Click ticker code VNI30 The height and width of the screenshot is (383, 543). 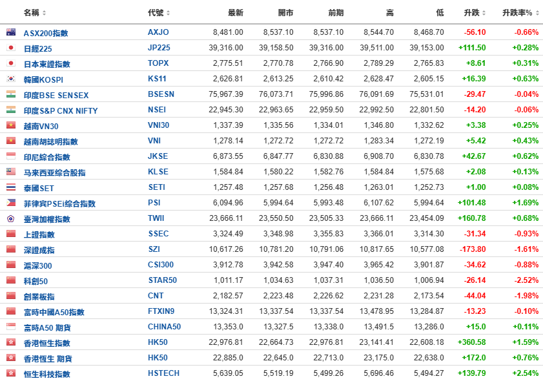pos(159,125)
